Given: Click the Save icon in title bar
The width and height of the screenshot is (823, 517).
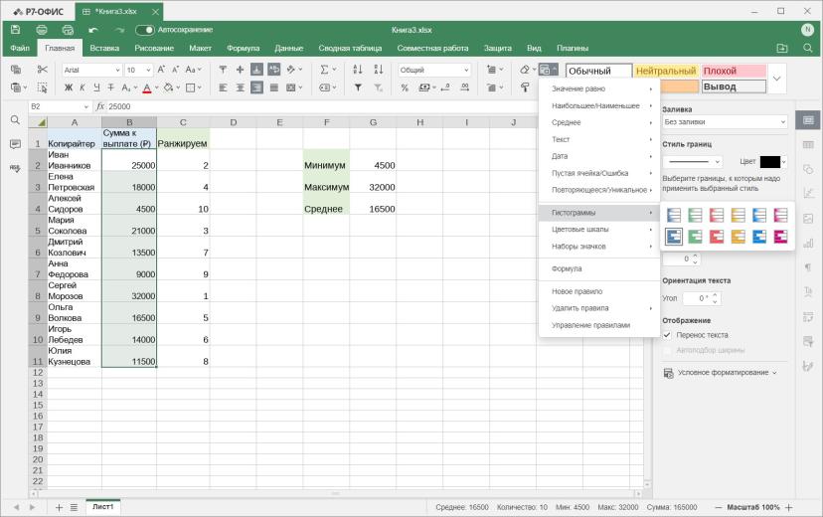Looking at the screenshot, I should pos(15,30).
